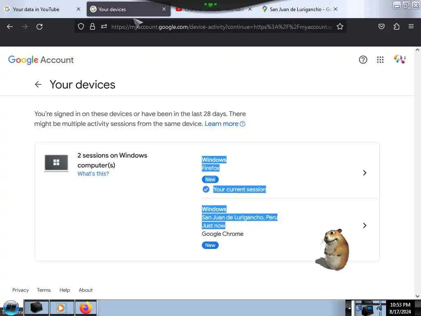This screenshot has height=316, width=421.
Task: Open the Windows Start orb
Action: pos(11,308)
